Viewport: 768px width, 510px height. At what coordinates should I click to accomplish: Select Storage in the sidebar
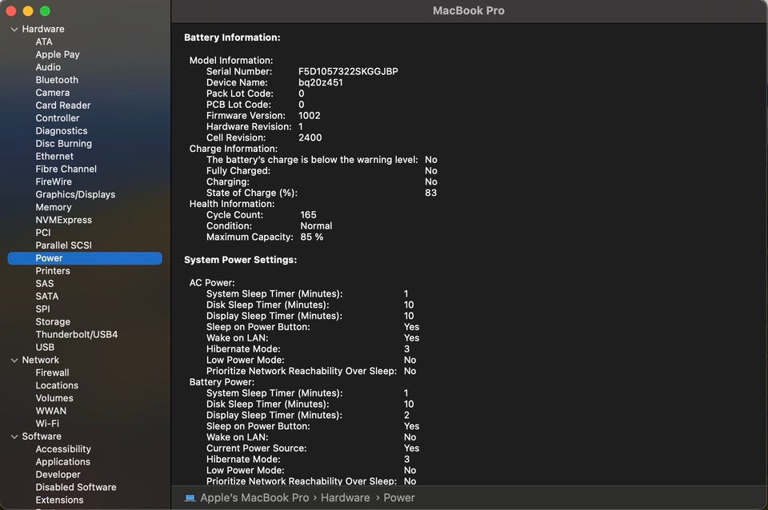pos(53,321)
